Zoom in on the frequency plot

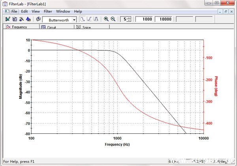point(106,19)
